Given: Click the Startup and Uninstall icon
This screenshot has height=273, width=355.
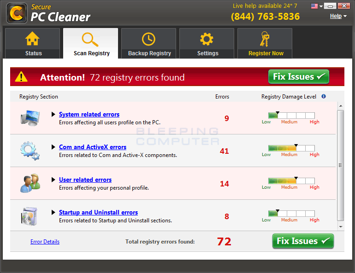Looking at the screenshot, I should (x=30, y=216).
